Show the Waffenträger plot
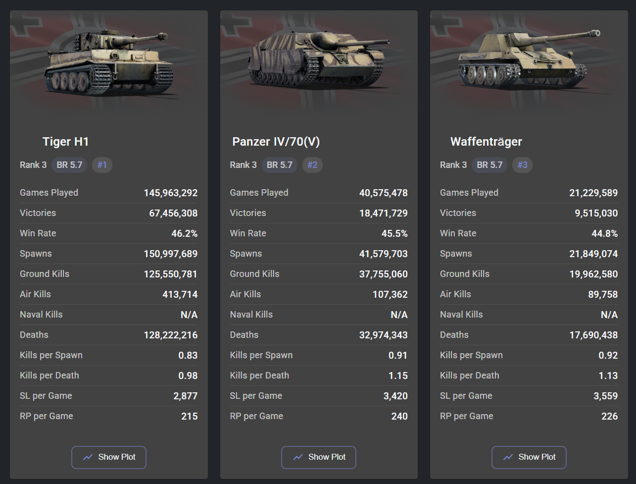 click(529, 457)
